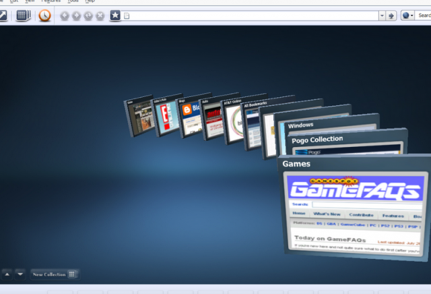Click the round stop X button
This screenshot has height=294, width=431.
(100, 16)
